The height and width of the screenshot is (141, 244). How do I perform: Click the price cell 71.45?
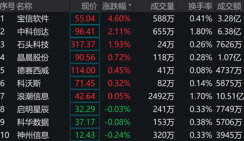pyautogui.click(x=85, y=83)
